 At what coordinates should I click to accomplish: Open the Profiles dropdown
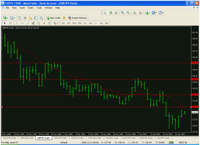[12, 18]
